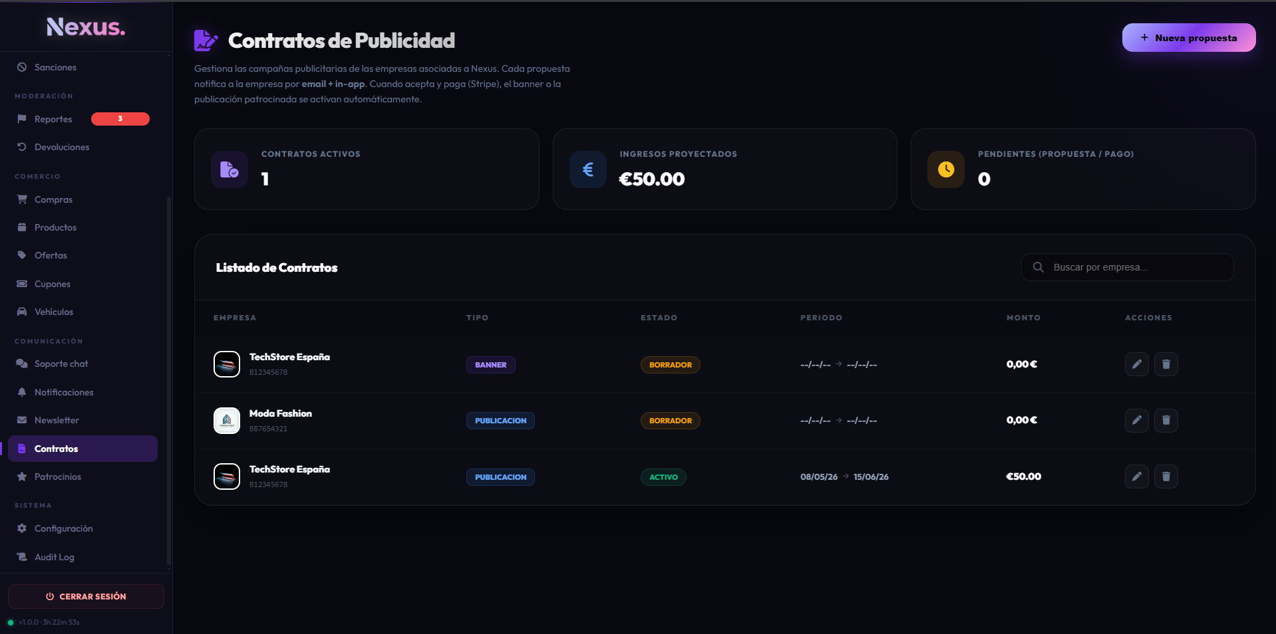Click the MONTO column header
The width and height of the screenshot is (1276, 634).
point(1023,318)
